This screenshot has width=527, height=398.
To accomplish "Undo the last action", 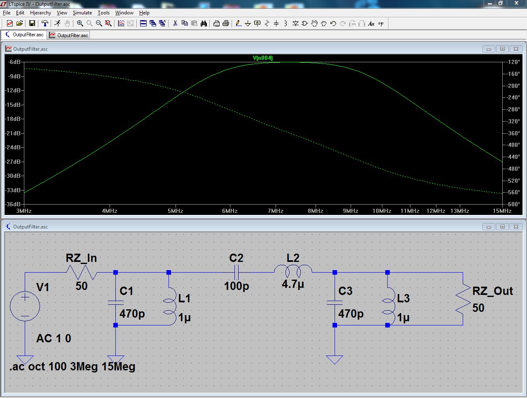I will [x=333, y=24].
